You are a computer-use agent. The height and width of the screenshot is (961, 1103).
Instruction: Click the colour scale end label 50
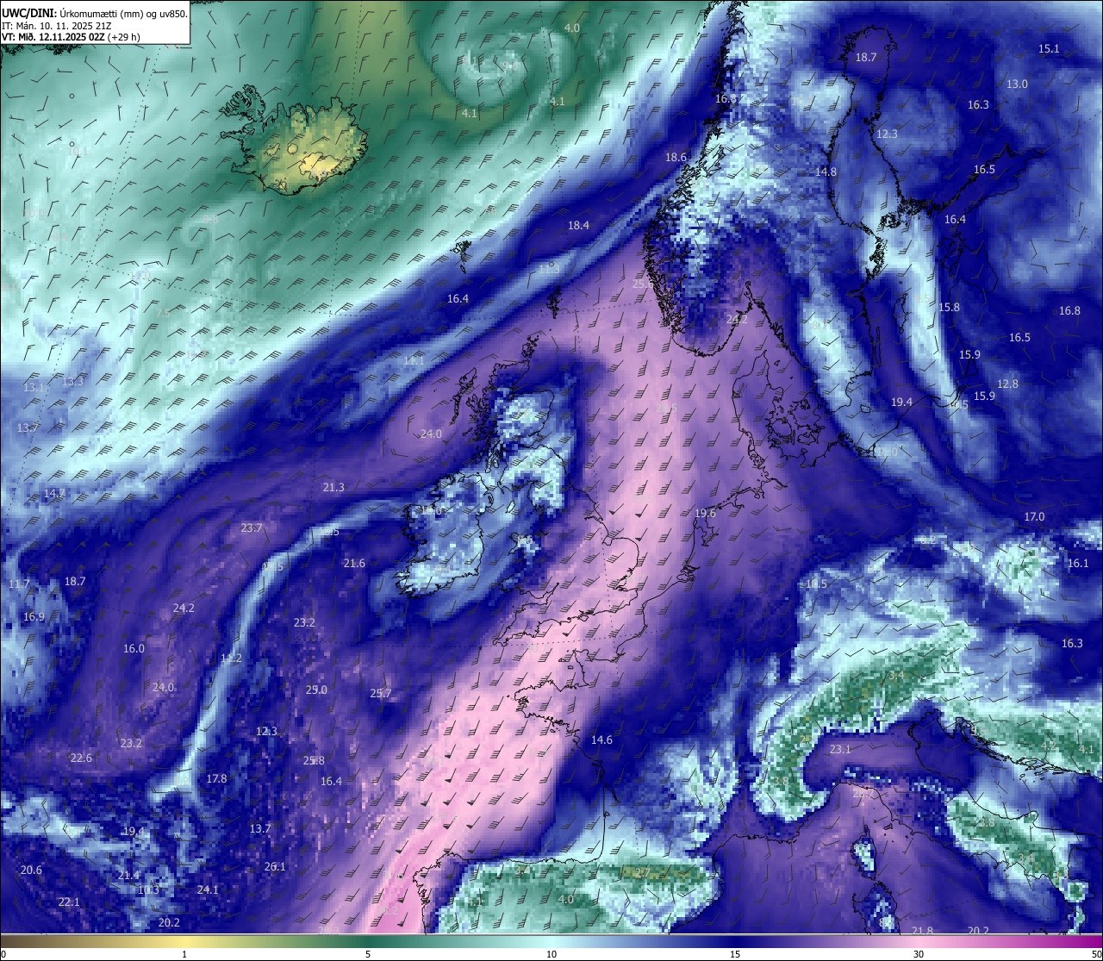pos(1095,954)
